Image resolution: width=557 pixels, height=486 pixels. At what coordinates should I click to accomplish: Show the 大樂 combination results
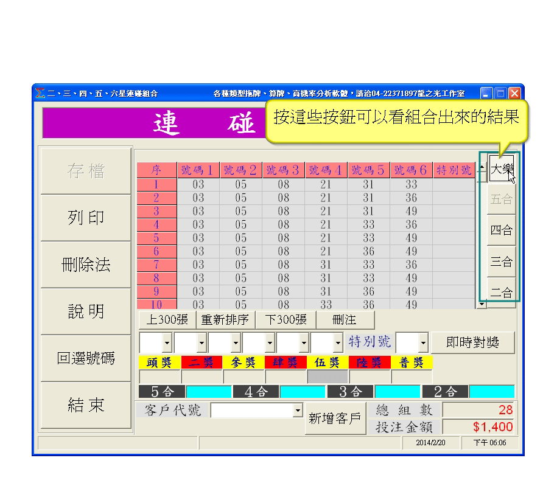[501, 169]
